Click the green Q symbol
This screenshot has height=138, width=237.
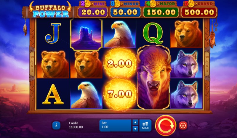pos(153,33)
